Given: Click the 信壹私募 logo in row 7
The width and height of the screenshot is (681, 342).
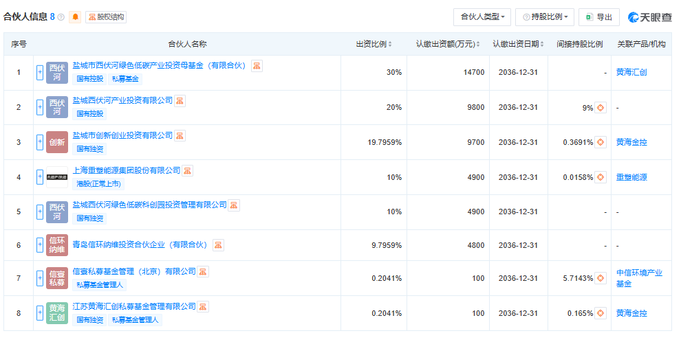Looking at the screenshot, I should pyautogui.click(x=57, y=278).
